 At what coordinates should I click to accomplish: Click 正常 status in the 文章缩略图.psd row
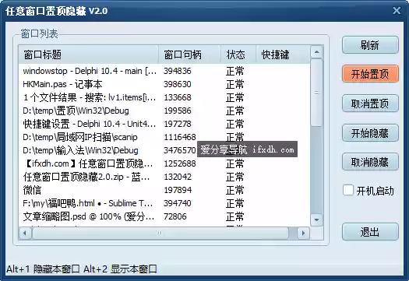(x=234, y=216)
